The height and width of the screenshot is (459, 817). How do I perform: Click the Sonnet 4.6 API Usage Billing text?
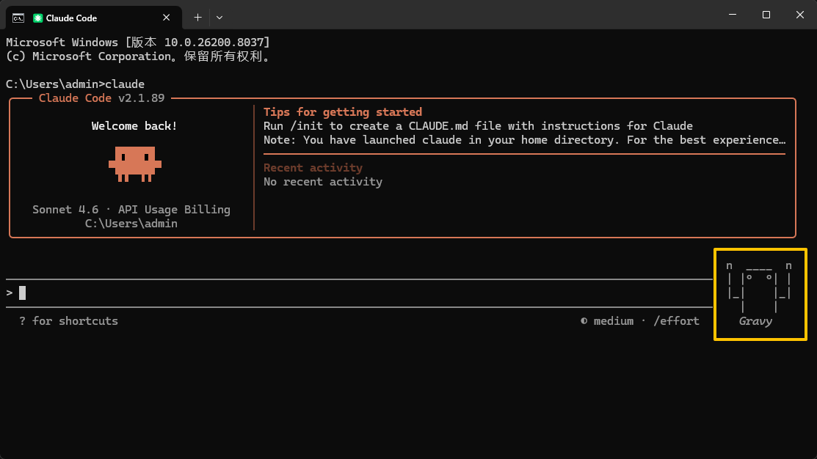131,209
